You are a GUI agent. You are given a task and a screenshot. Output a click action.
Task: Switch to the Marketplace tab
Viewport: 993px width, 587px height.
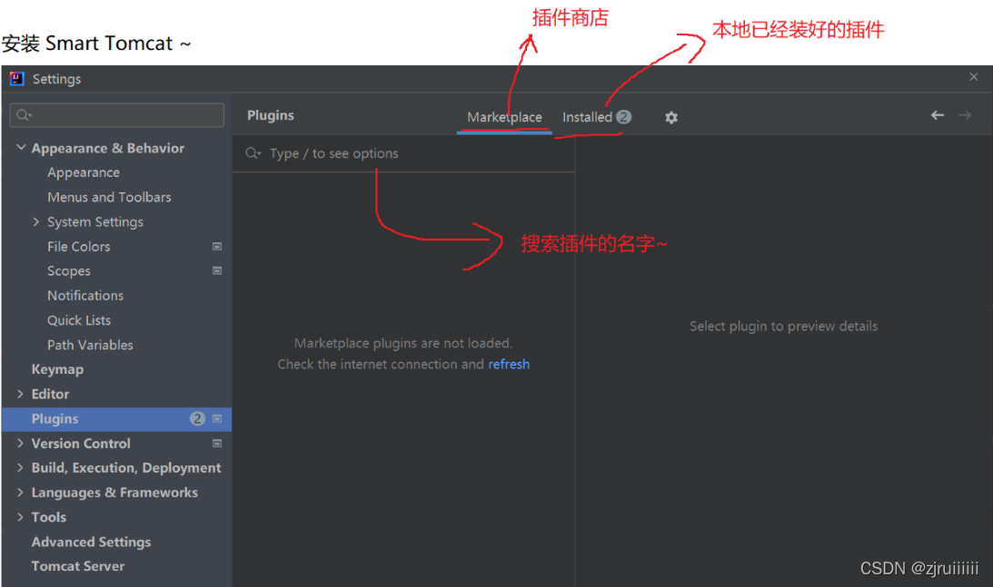[x=504, y=117]
